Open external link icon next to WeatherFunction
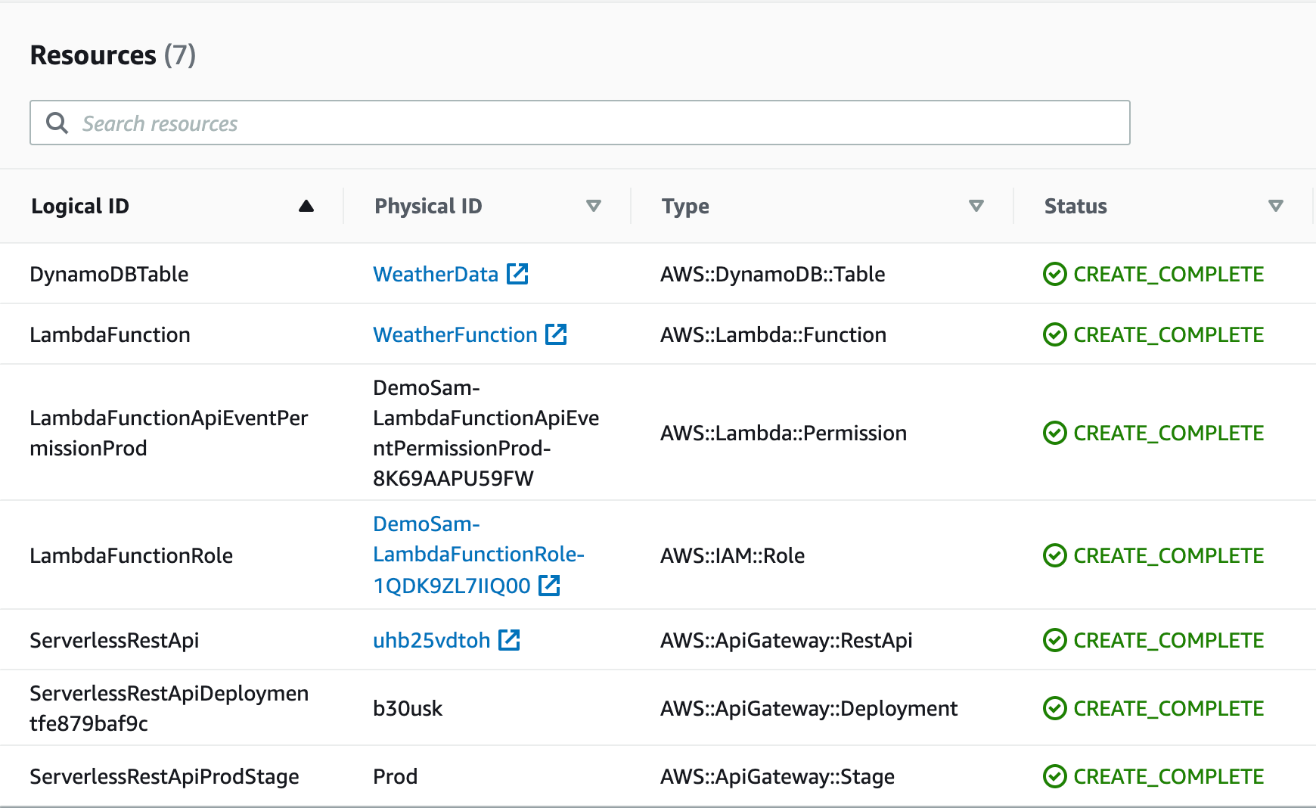1316x808 pixels. (x=556, y=334)
